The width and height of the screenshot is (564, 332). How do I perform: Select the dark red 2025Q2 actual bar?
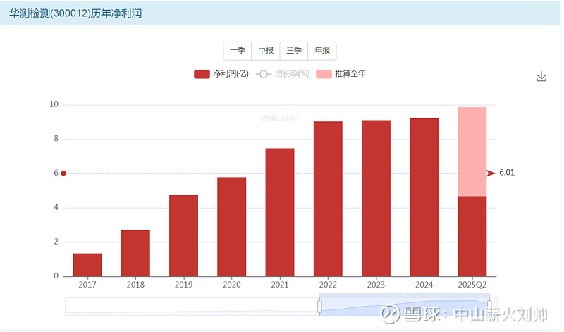472,236
